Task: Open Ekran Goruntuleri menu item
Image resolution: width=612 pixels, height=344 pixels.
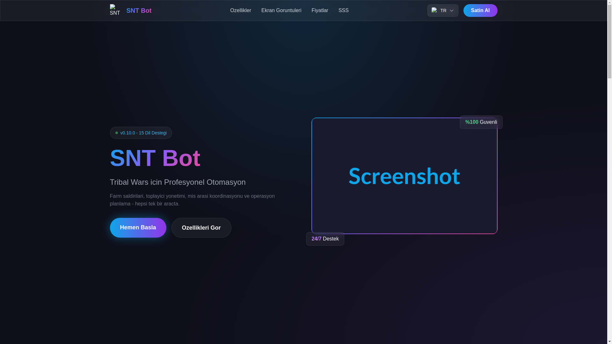Action: (281, 11)
